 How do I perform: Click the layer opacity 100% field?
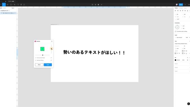click(187, 38)
